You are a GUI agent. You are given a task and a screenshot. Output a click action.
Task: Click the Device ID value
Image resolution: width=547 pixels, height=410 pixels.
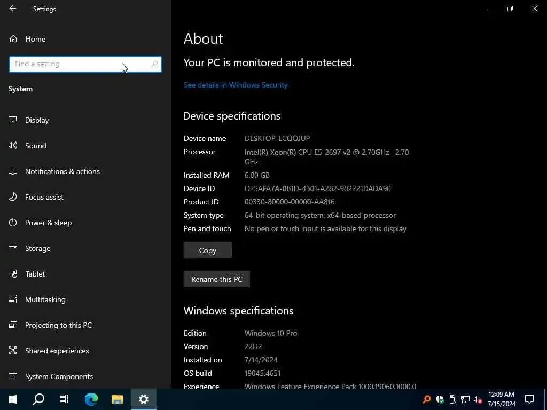(x=317, y=188)
